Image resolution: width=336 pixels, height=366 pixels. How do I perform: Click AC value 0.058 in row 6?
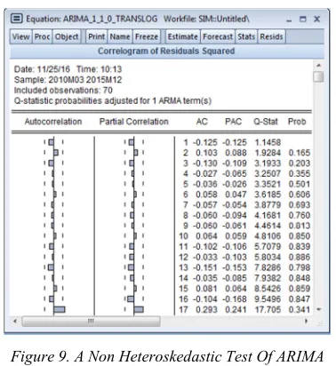206,195
